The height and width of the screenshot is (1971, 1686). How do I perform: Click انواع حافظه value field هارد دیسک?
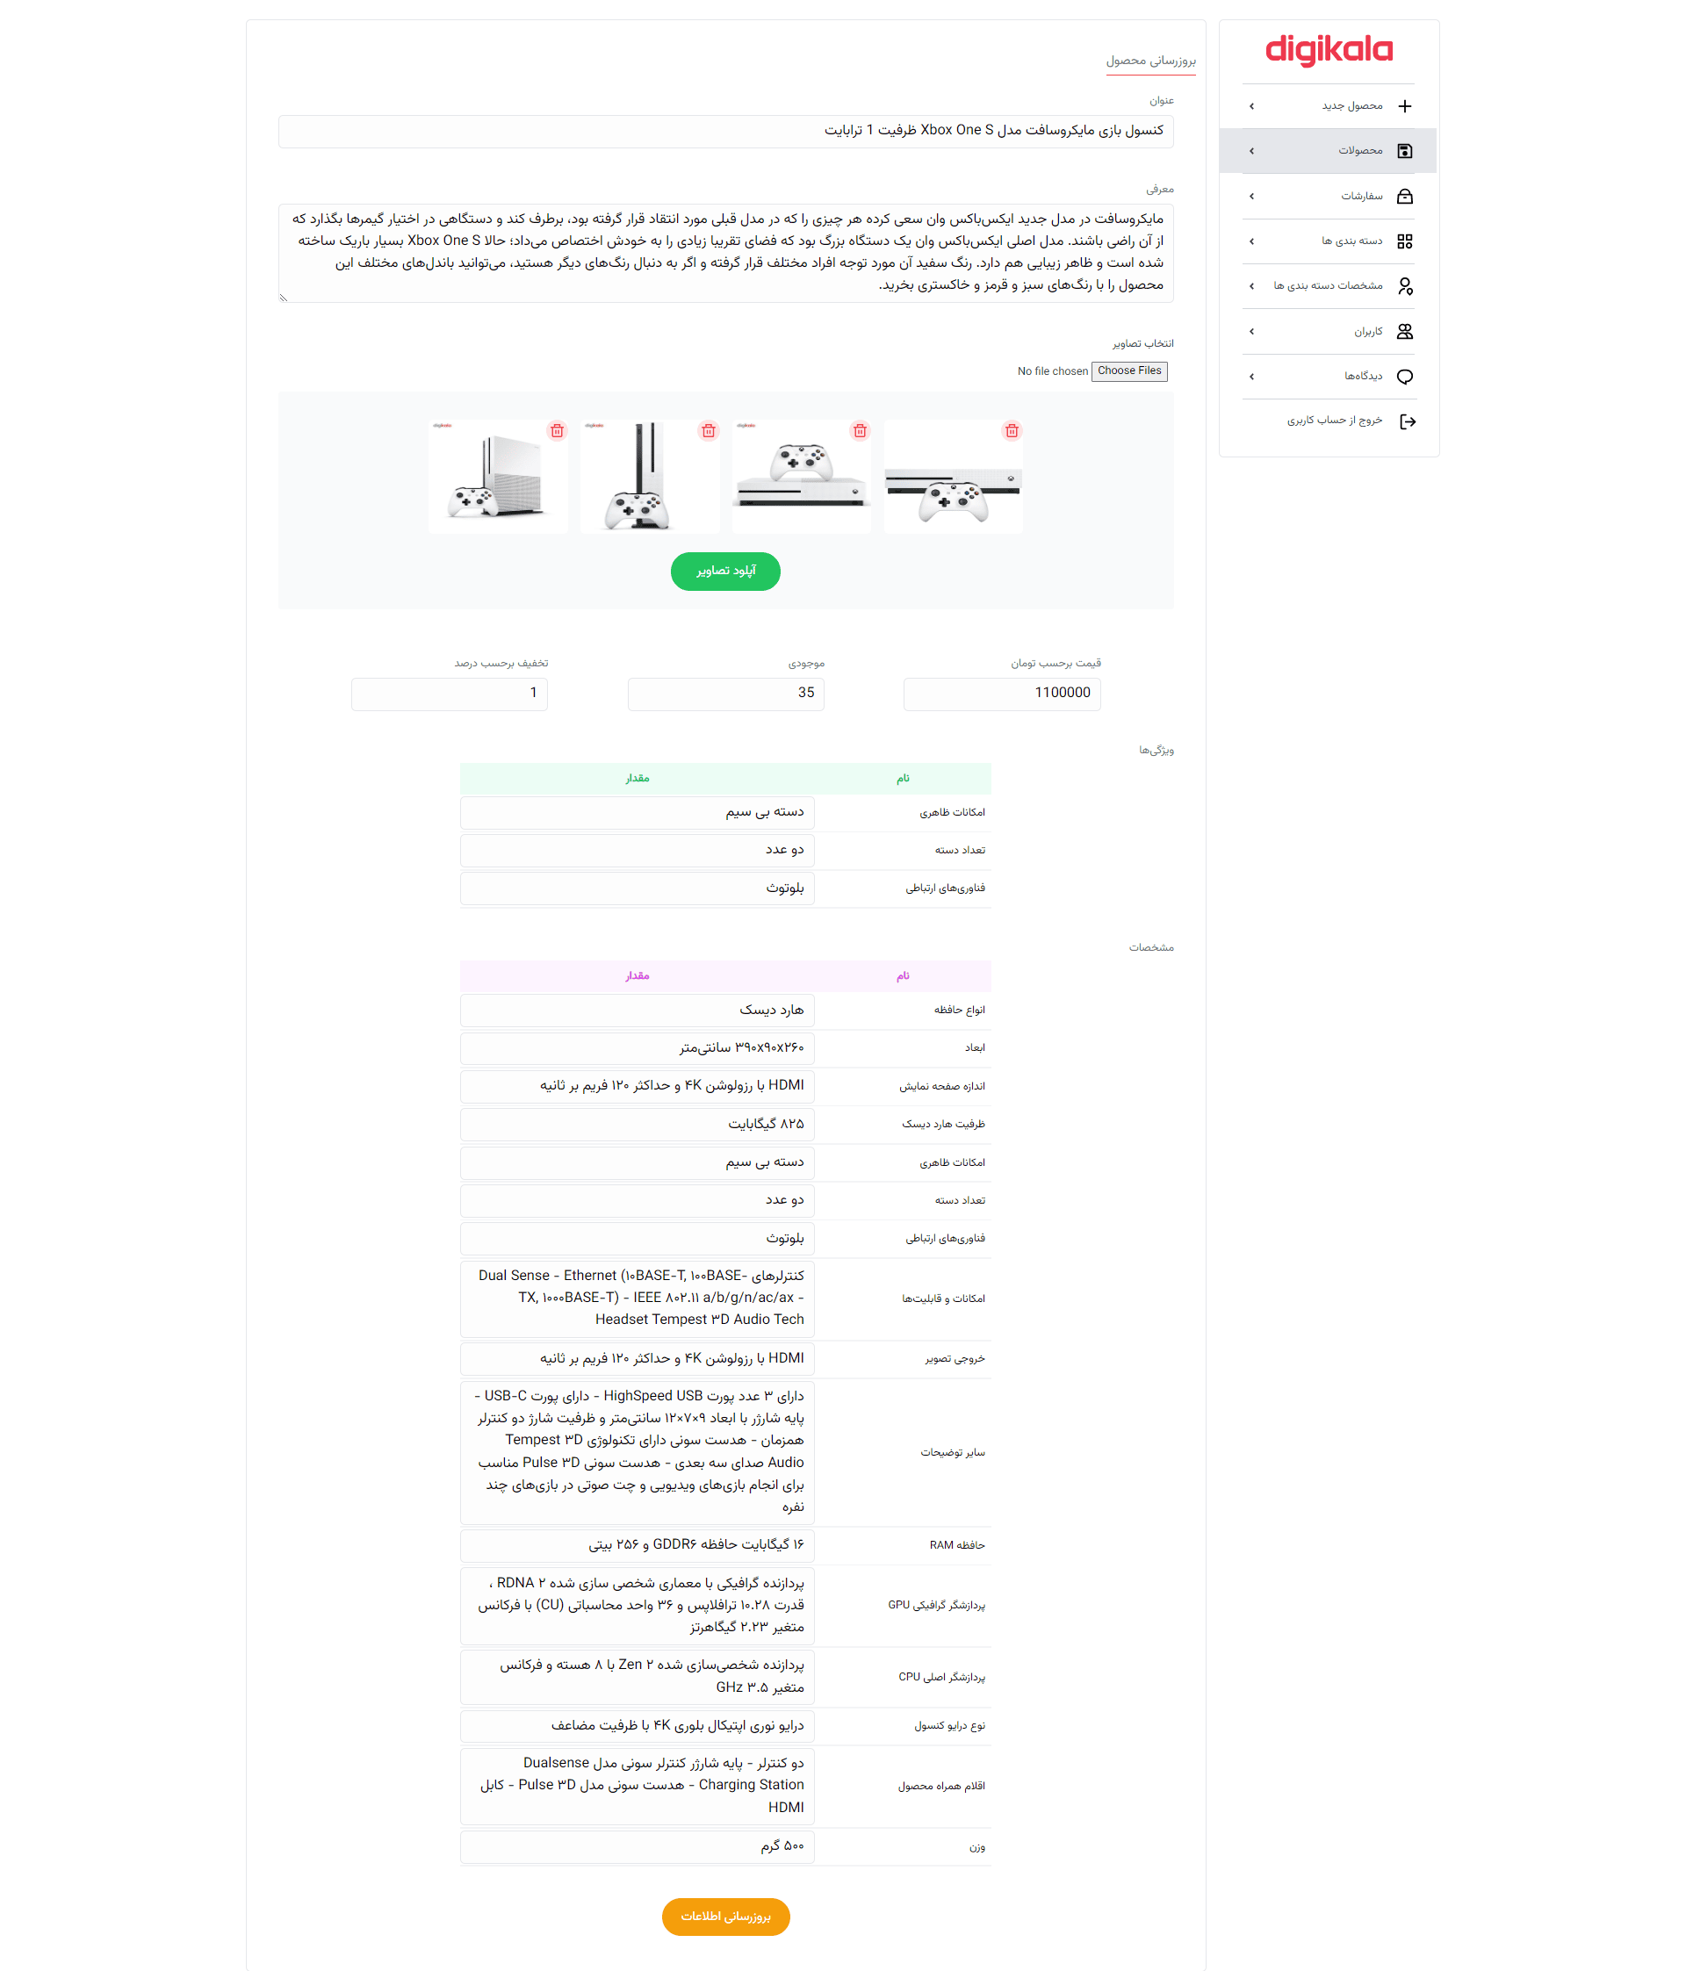(638, 1011)
